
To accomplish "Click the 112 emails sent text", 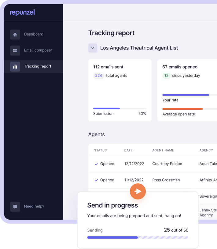I will tap(108, 67).
